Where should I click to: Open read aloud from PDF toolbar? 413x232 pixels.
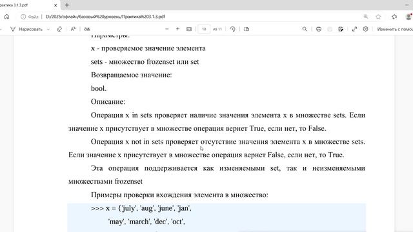[73, 29]
